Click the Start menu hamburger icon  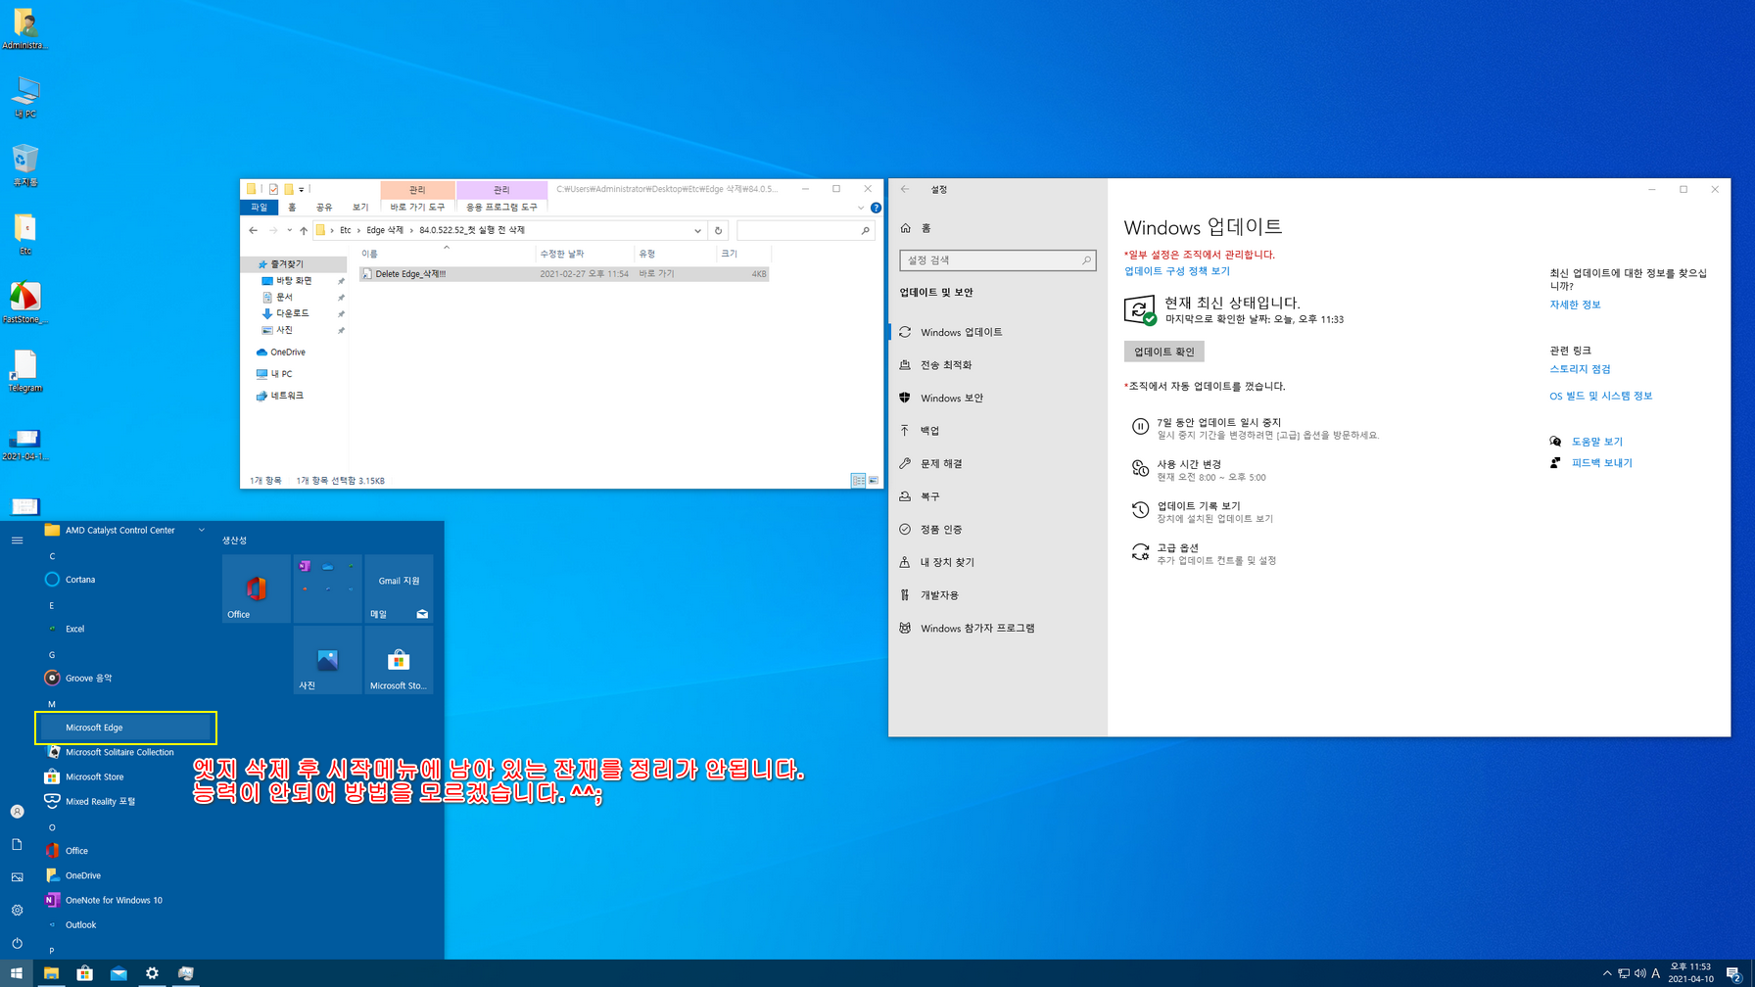17,540
